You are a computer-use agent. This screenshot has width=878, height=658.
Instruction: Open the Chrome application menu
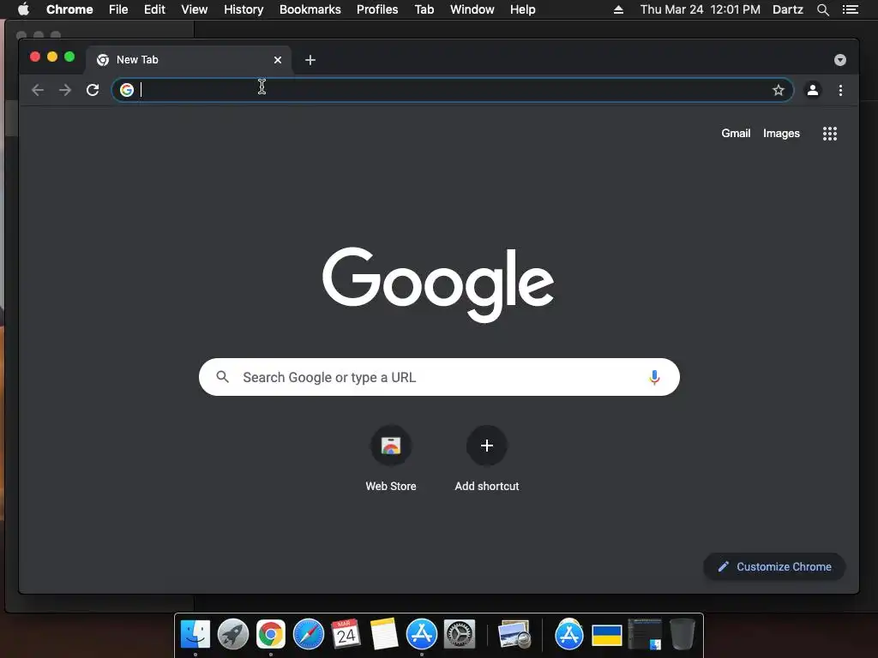tap(69, 9)
